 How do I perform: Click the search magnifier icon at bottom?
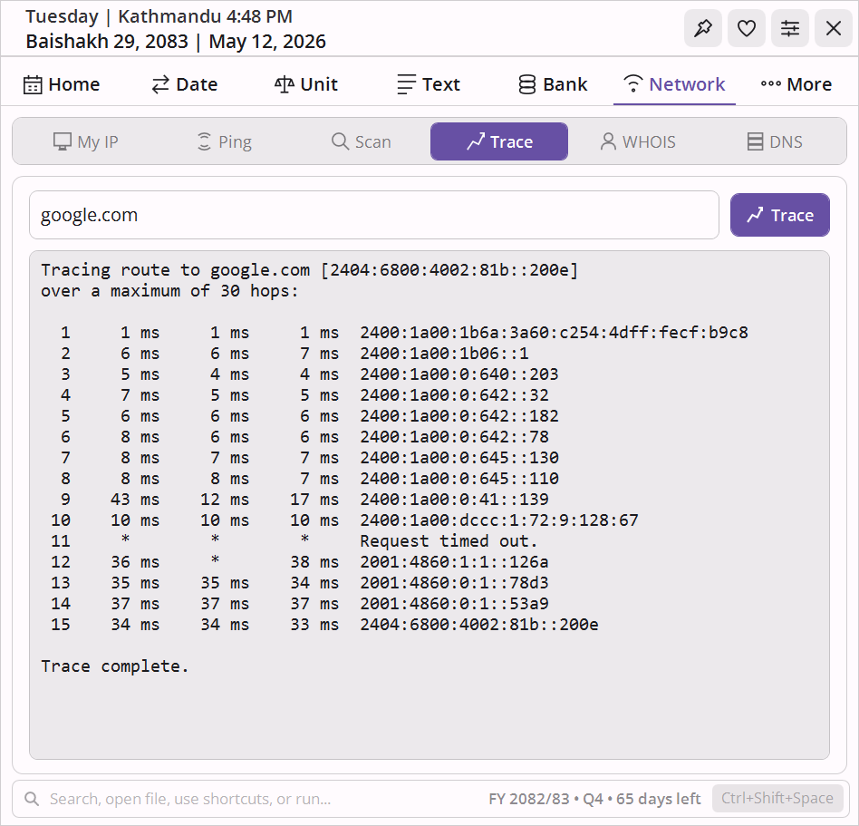32,799
